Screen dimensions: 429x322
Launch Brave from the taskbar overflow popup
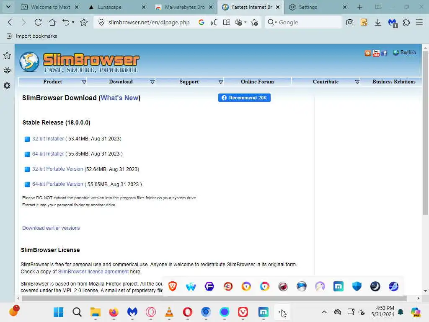(172, 286)
